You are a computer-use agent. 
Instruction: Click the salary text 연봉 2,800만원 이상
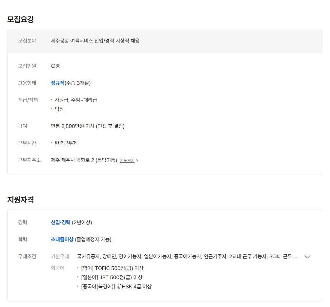pyautogui.click(x=88, y=126)
